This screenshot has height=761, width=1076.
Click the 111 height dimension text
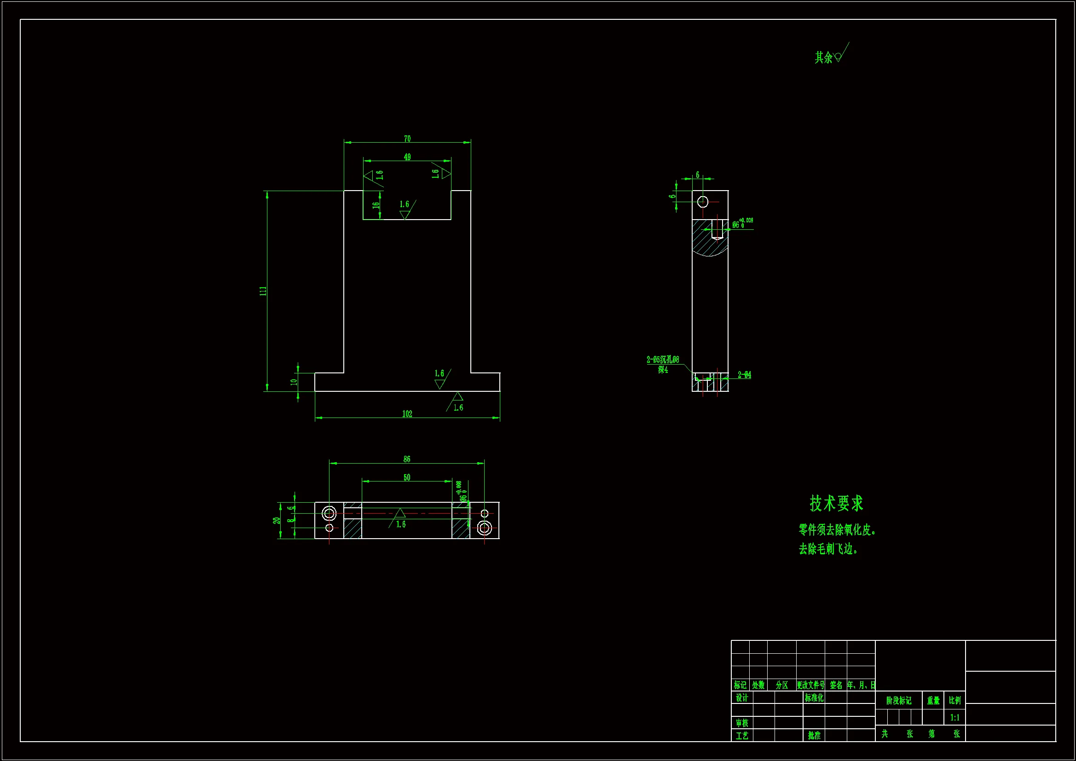[263, 290]
